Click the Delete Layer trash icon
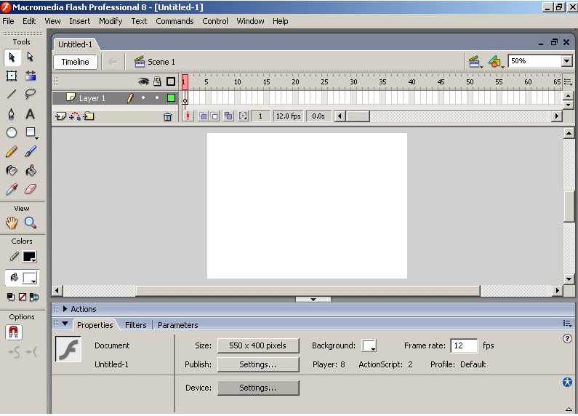This screenshot has width=578, height=416. (x=168, y=117)
